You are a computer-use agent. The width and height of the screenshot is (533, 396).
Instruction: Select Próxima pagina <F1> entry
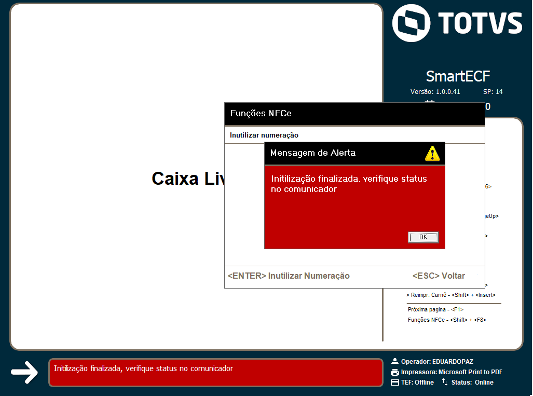pos(435,309)
